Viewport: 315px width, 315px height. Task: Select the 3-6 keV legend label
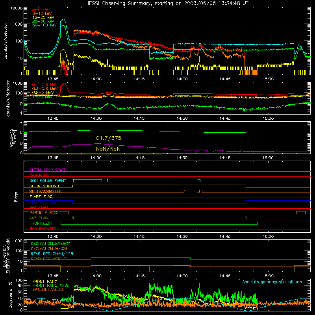point(41,9)
